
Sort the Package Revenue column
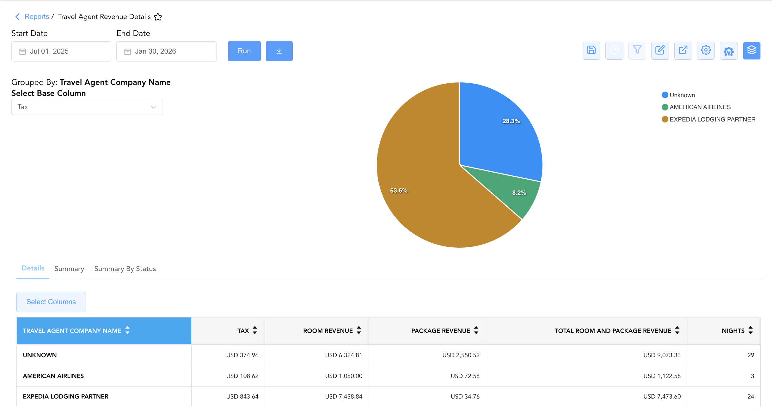coord(476,330)
